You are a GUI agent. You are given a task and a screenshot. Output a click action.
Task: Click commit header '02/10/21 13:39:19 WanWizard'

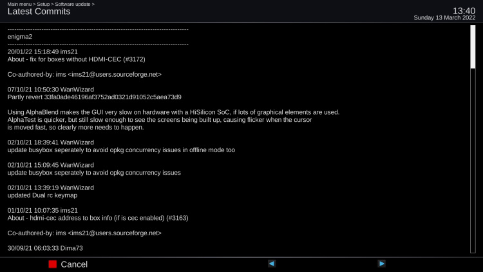[x=50, y=188]
